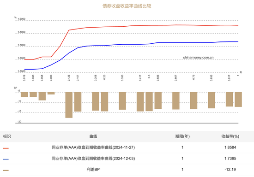
Task: Click the 0.917 x-axis term label
Action: coord(229,78)
